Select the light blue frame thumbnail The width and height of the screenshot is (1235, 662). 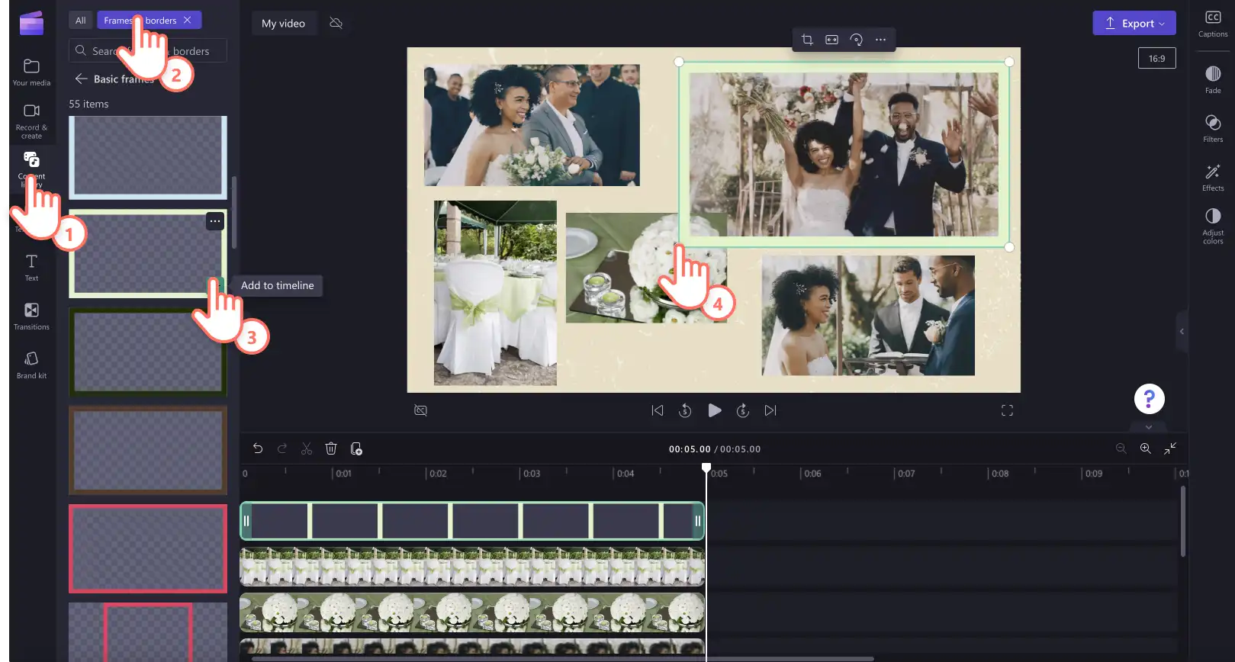click(148, 157)
